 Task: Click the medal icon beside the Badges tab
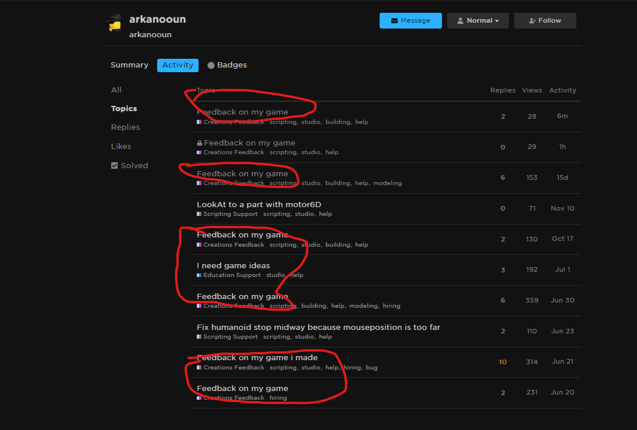(x=211, y=65)
